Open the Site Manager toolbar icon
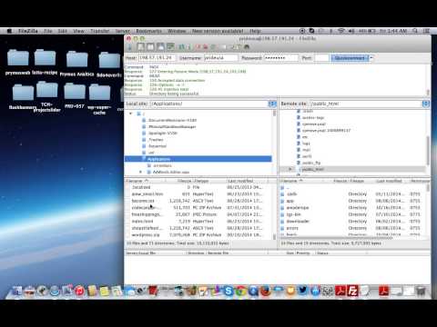Image resolution: width=437 pixels, height=327 pixels. pyautogui.click(x=130, y=47)
